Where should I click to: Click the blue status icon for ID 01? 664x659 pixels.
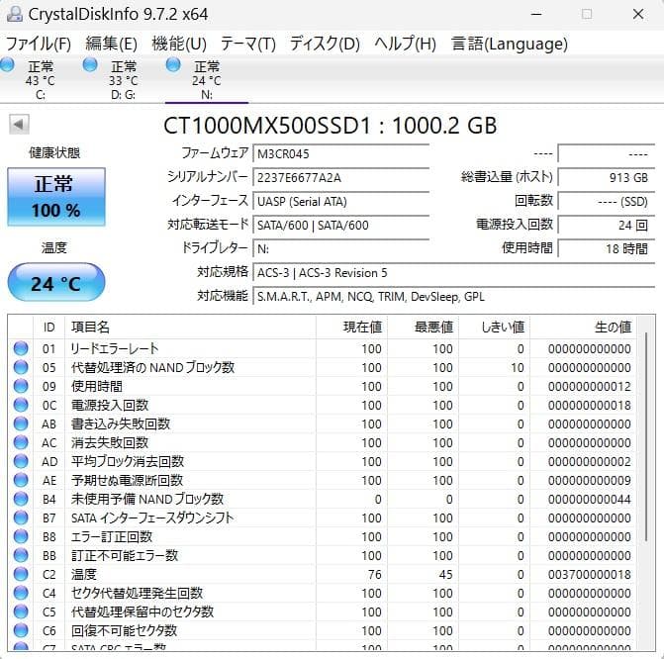(x=21, y=348)
